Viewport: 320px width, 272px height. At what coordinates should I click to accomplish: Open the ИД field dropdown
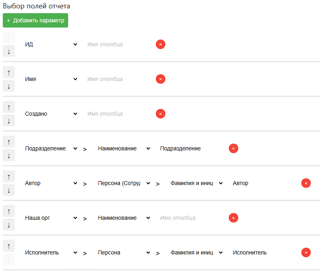pos(51,44)
